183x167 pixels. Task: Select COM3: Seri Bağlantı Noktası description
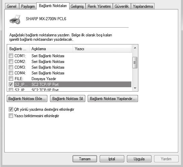[x=48, y=67]
